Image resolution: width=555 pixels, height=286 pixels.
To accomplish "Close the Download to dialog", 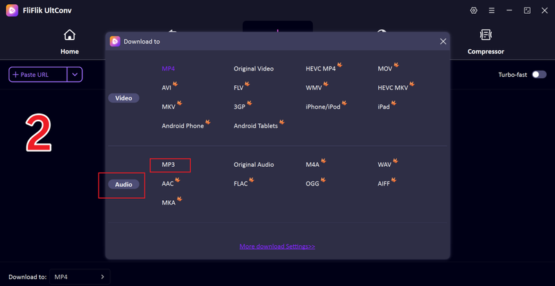I will click(x=443, y=42).
